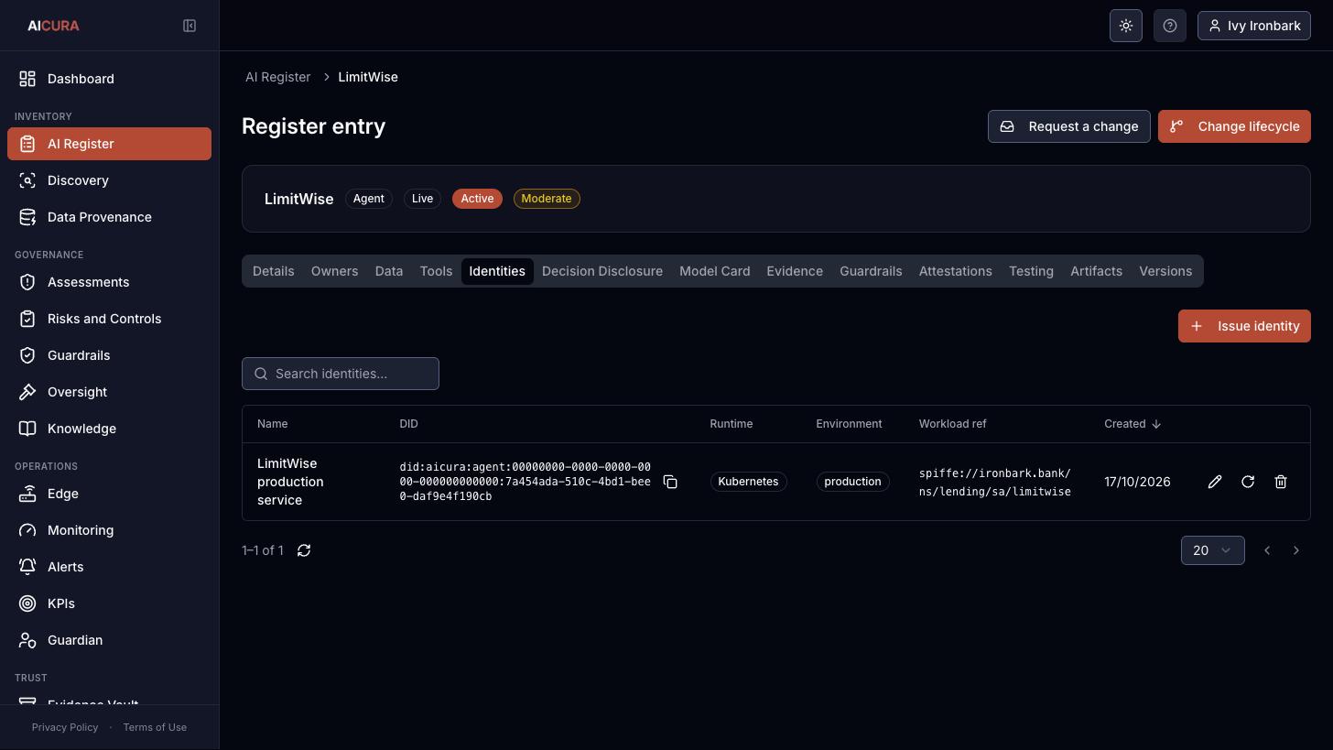This screenshot has height=750, width=1333.
Task: Click Issue identity button
Action: point(1244,326)
